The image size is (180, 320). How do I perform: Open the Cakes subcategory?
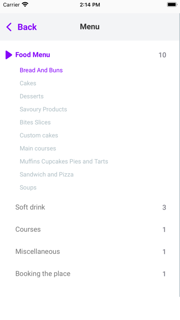pyautogui.click(x=28, y=83)
